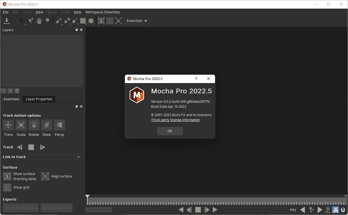This screenshot has height=215, width=348.
Task: Open the Essentials workspace dropdown
Action: tap(137, 21)
